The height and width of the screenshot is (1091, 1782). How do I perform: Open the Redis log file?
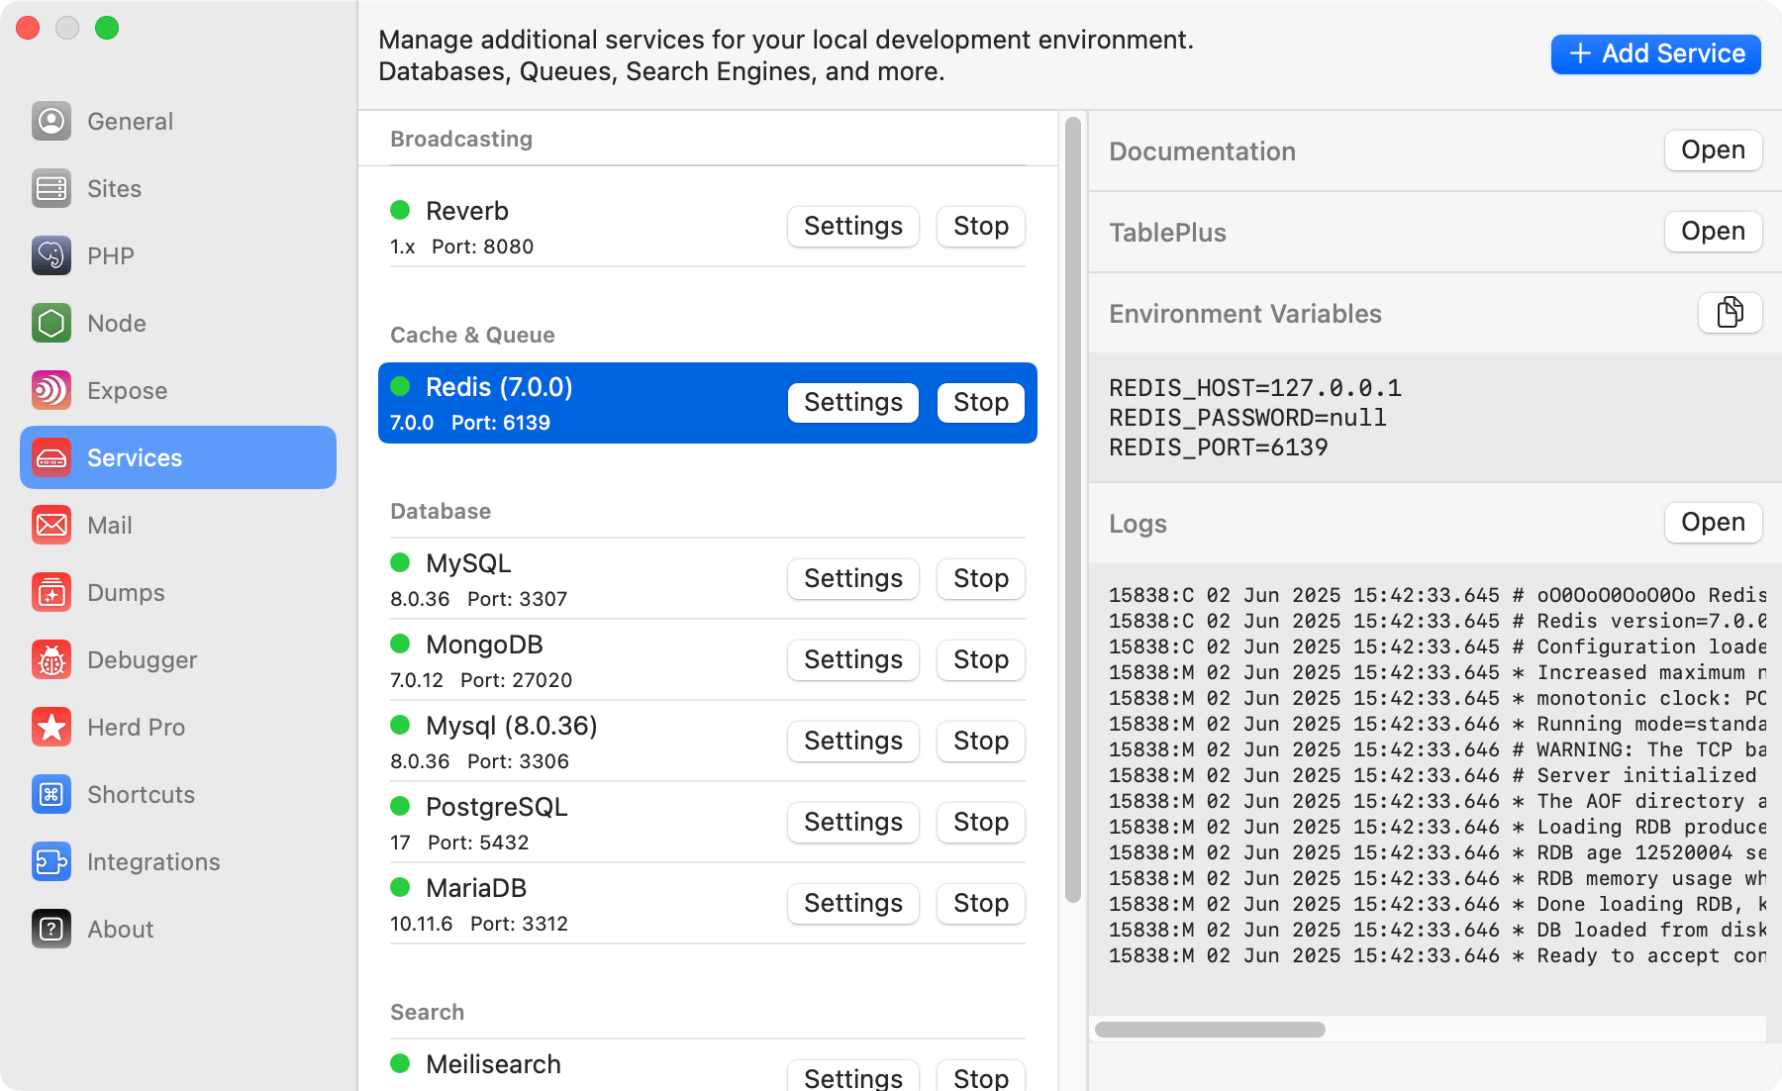[1713, 522]
